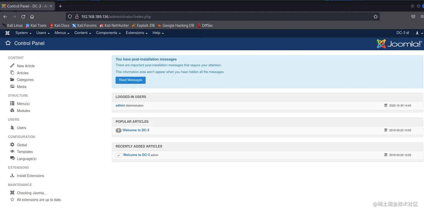
Task: Click the Global gear icon
Action: [12, 145]
